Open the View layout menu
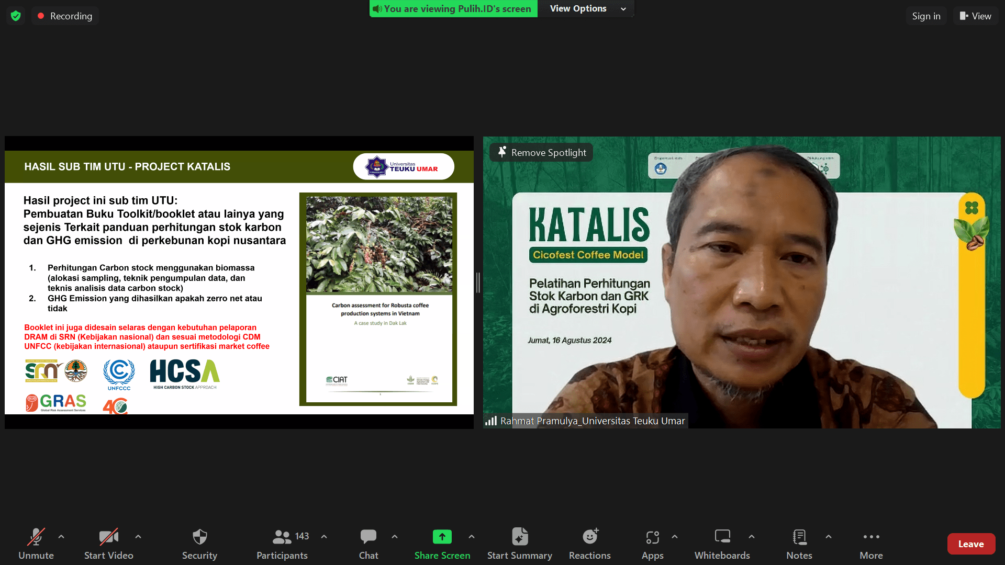 pyautogui.click(x=976, y=16)
